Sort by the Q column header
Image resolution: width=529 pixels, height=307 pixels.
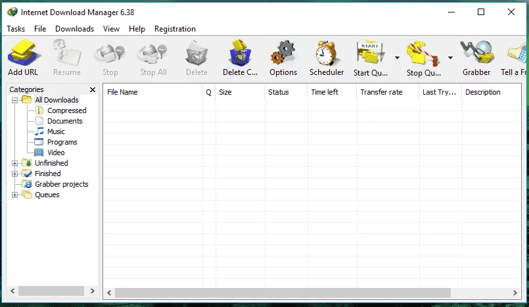coord(209,92)
